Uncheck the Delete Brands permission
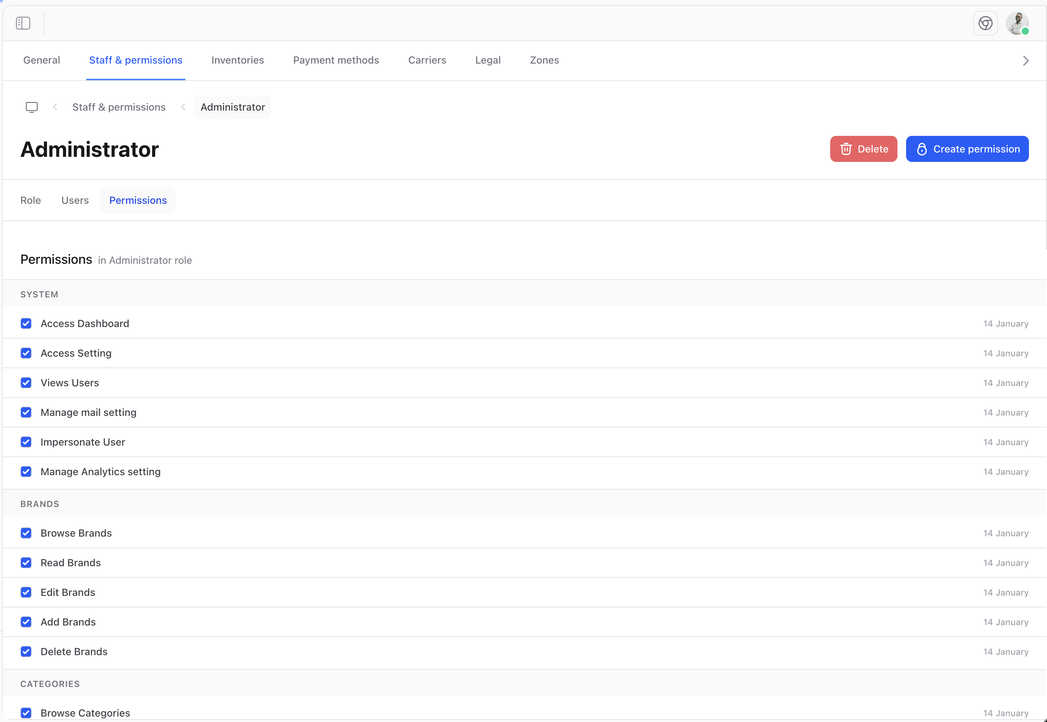This screenshot has width=1047, height=722. (26, 652)
